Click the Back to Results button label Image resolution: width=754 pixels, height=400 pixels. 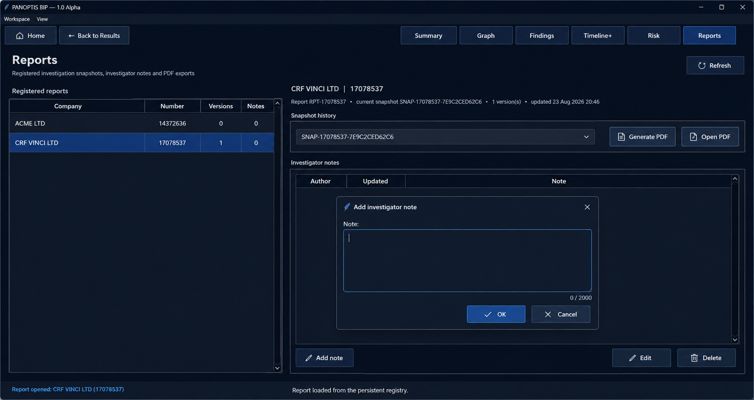coord(99,36)
